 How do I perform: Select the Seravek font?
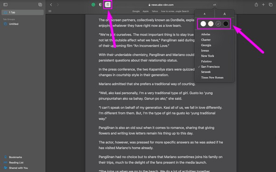(x=206, y=72)
